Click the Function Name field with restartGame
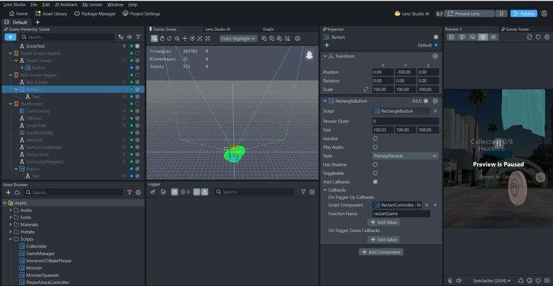This screenshot has height=286, width=553. point(401,214)
